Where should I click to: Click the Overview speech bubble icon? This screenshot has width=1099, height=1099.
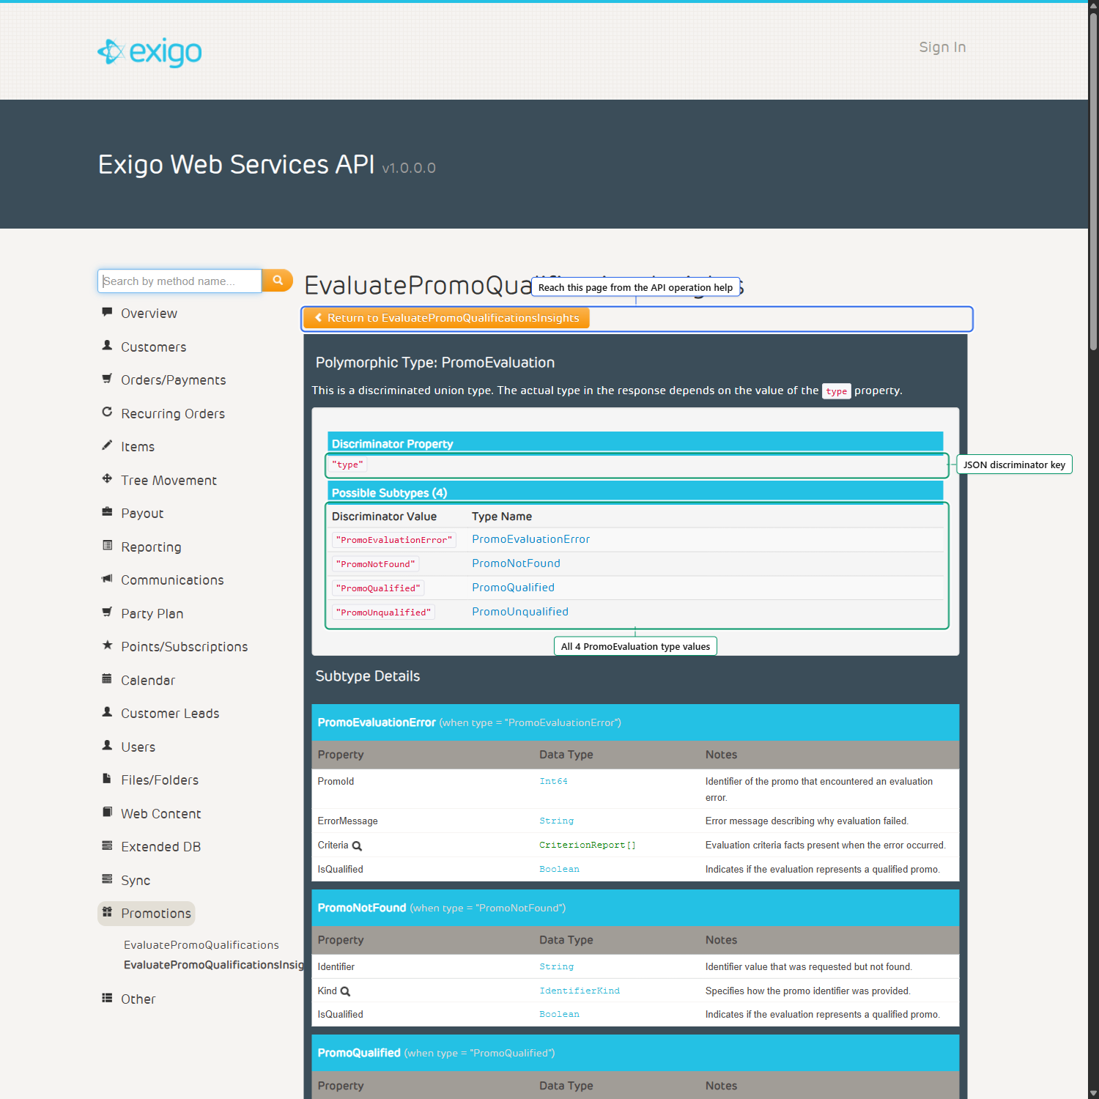point(107,312)
